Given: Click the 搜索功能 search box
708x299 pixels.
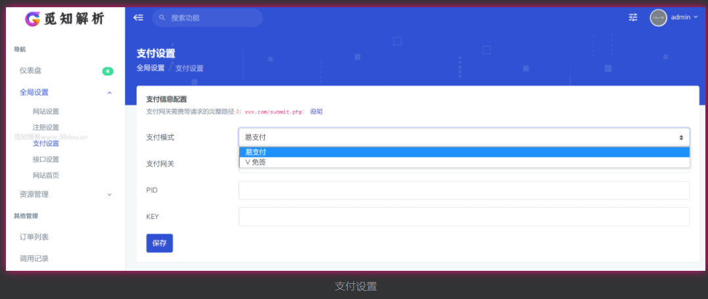Looking at the screenshot, I should [211, 18].
